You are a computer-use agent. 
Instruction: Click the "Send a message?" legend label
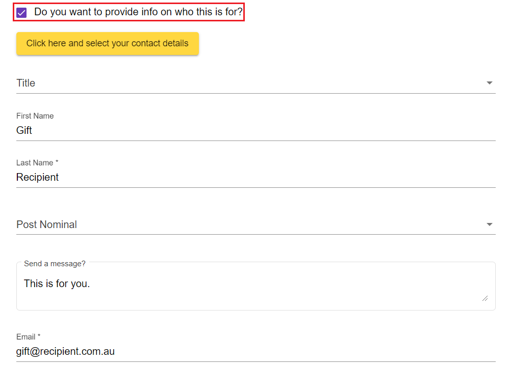[x=55, y=264]
